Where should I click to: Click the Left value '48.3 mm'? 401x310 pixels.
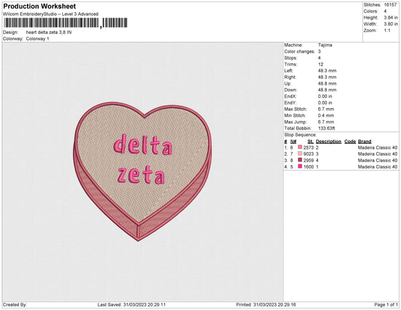point(327,71)
